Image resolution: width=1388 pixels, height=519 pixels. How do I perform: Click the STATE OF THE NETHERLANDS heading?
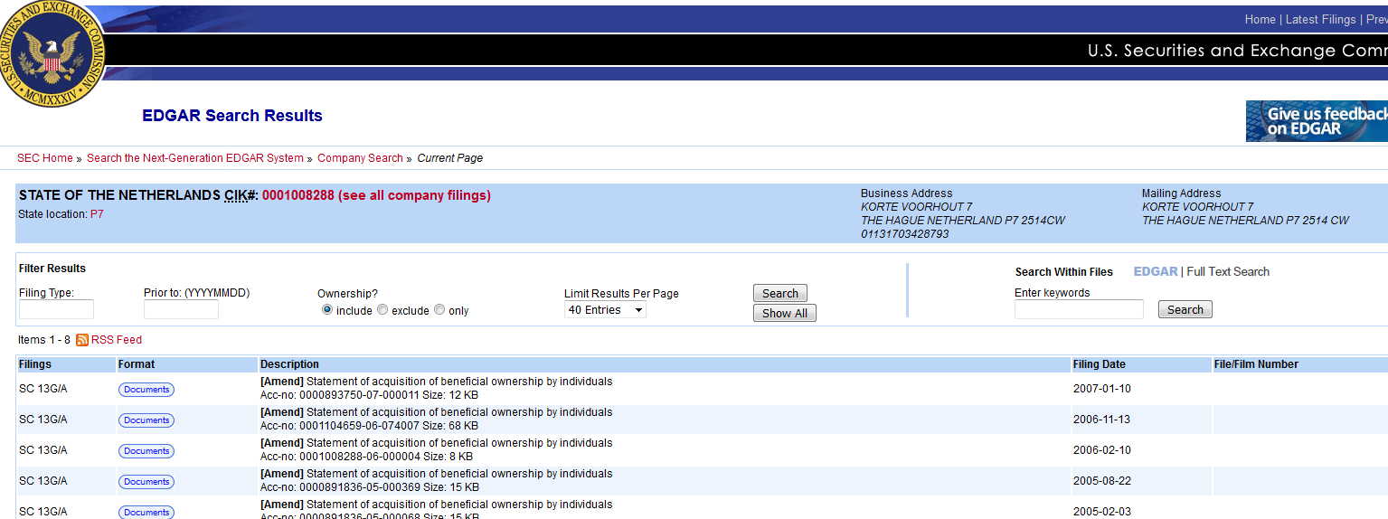point(119,195)
